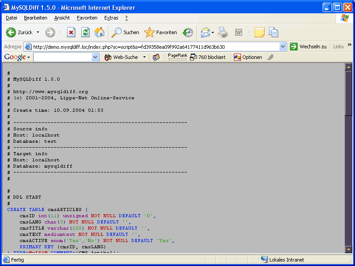Click the IE title bar icon
Viewport: 355px width, 266px height.
pyautogui.click(x=6, y=8)
